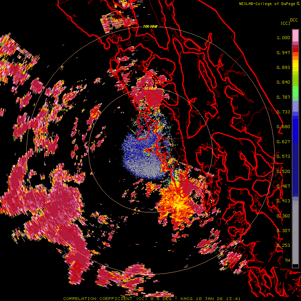Click the DCC label above the color scale
The width and height of the screenshot is (301, 301).
pyautogui.click(x=294, y=20)
